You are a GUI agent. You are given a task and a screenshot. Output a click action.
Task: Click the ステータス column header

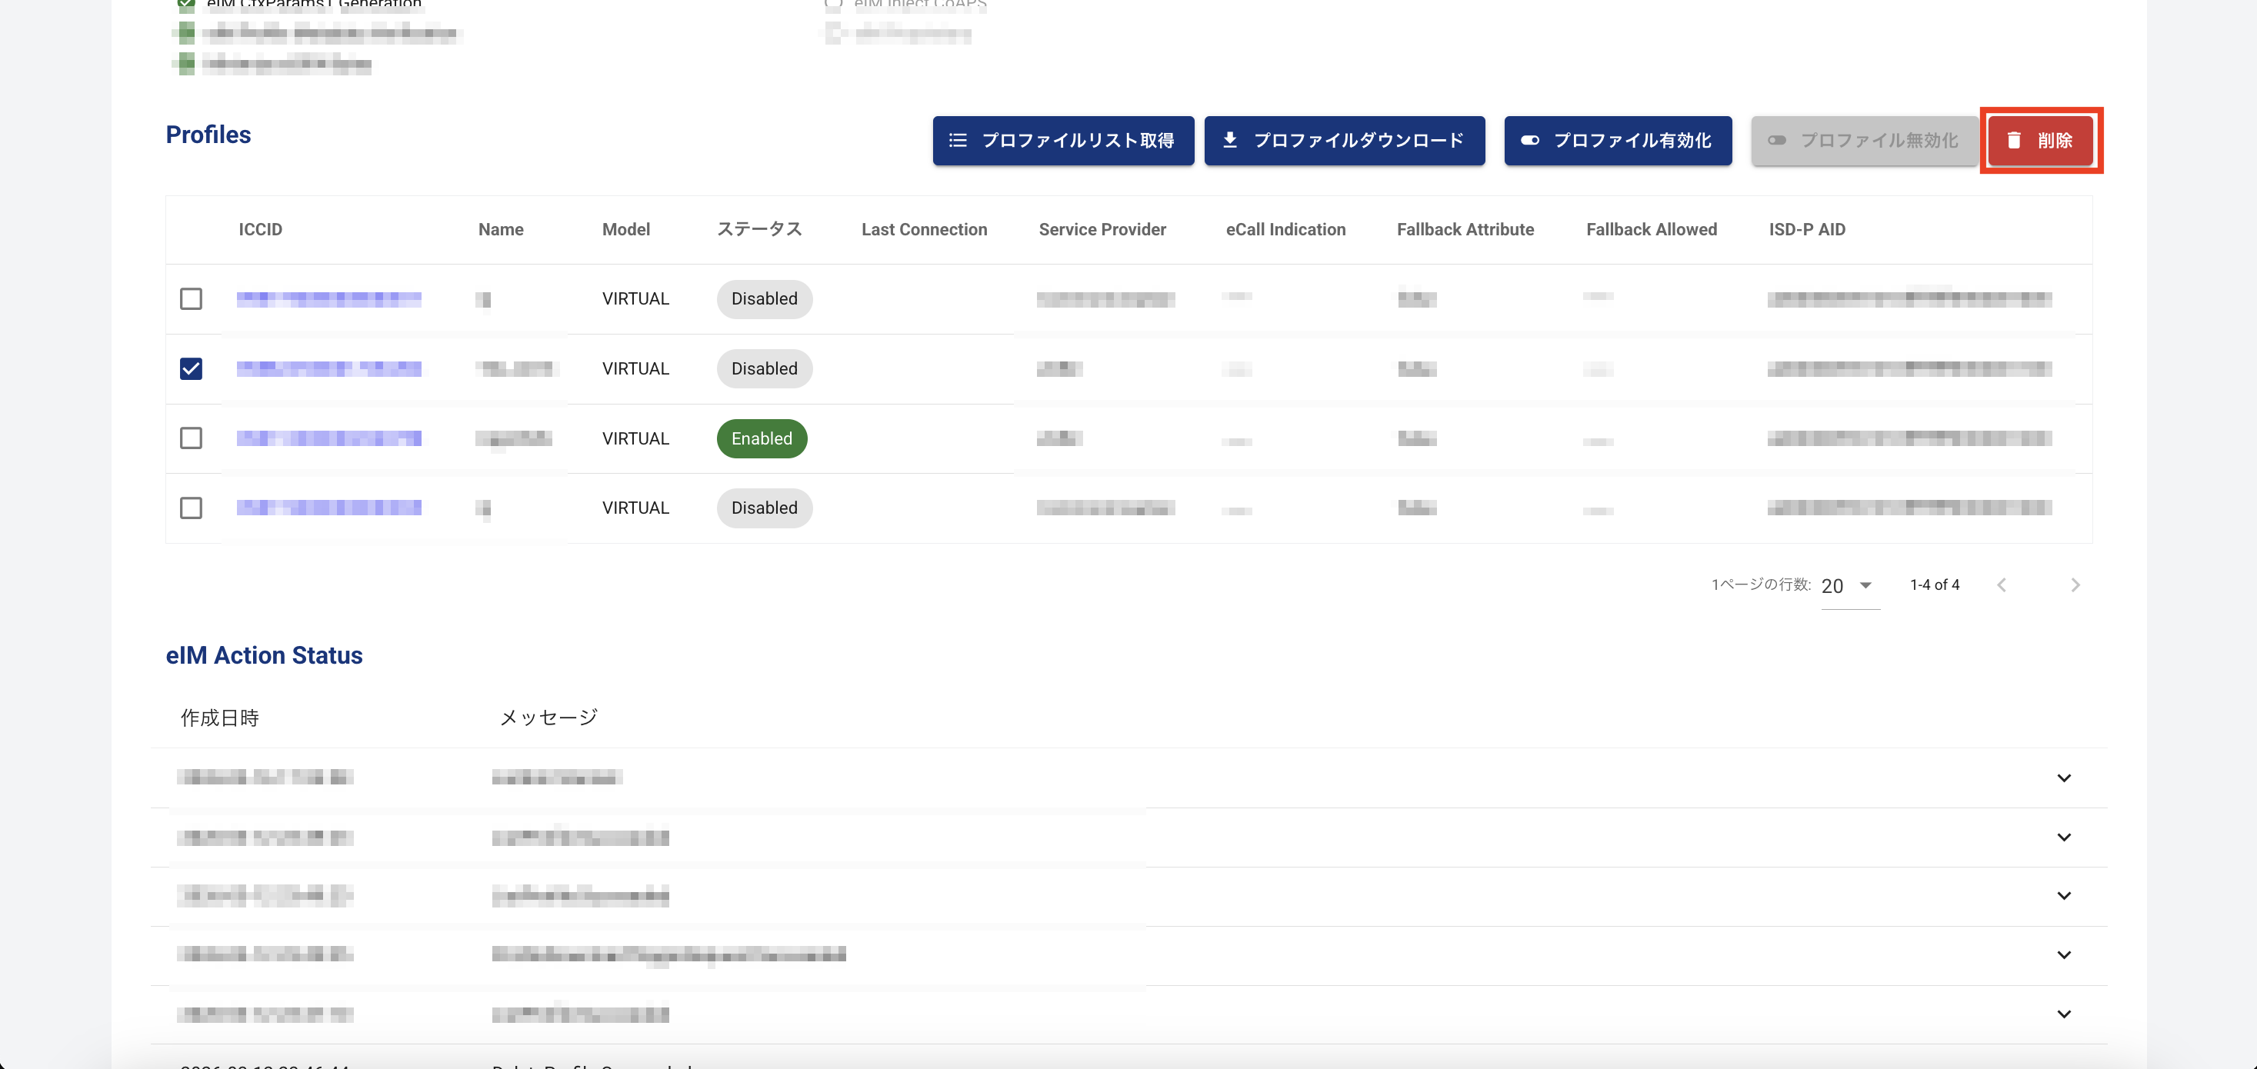coord(758,230)
